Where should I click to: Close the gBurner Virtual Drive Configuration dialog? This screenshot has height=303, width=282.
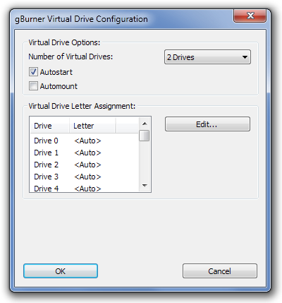[250, 16]
